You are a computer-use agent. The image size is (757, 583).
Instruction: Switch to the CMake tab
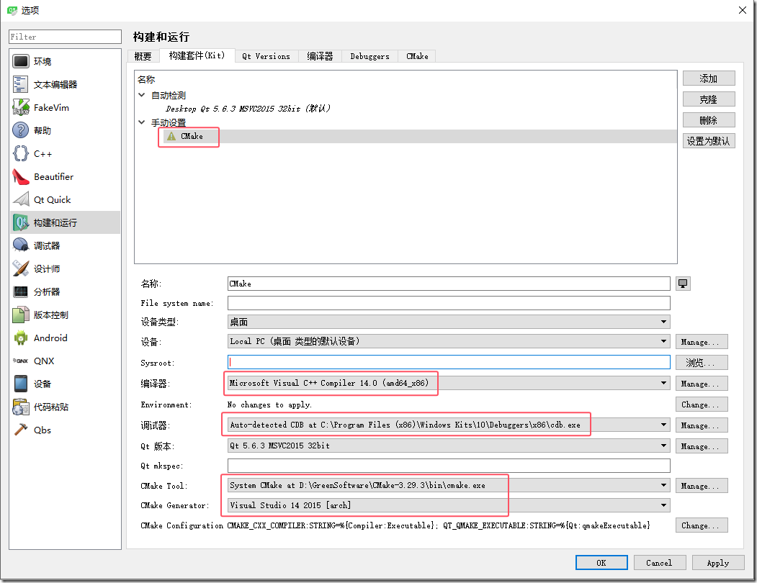tap(417, 56)
